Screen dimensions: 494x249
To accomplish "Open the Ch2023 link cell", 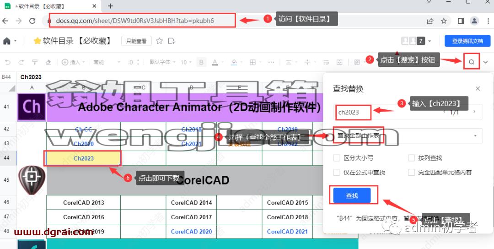I will [84, 158].
